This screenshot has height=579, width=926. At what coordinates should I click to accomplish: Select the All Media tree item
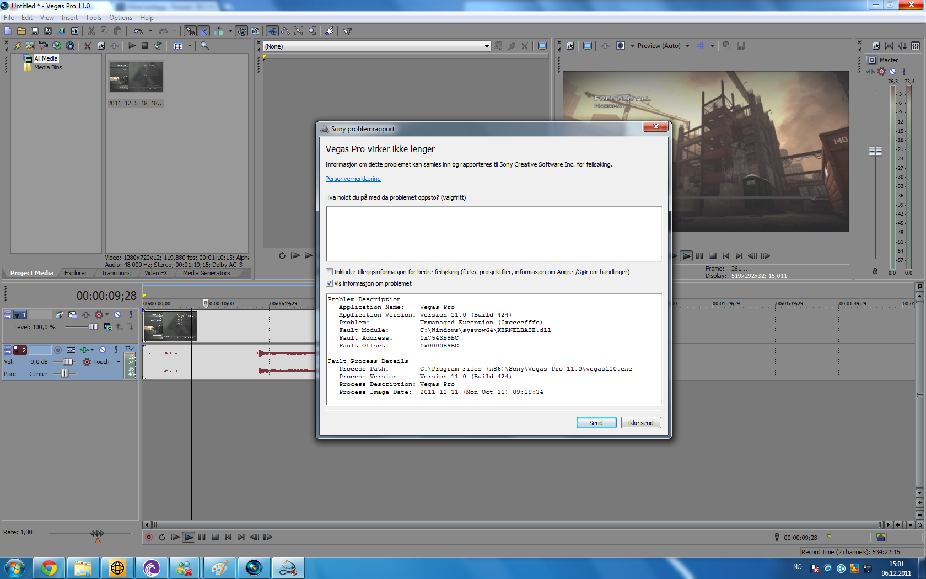45,58
